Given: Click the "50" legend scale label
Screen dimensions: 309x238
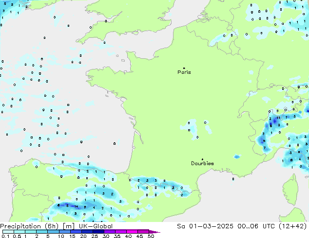Looking at the screenshot, I should [151, 236].
